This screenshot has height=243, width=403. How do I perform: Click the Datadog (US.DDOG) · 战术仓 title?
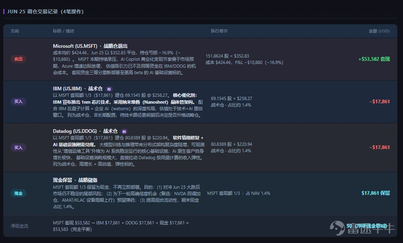85,131
